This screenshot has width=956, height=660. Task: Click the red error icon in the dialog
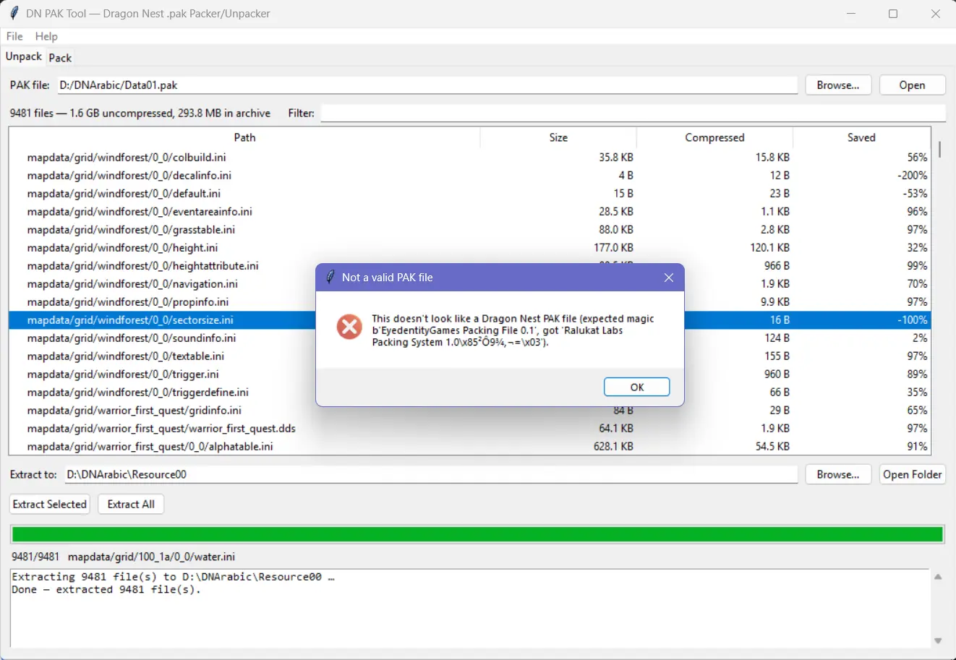349,327
